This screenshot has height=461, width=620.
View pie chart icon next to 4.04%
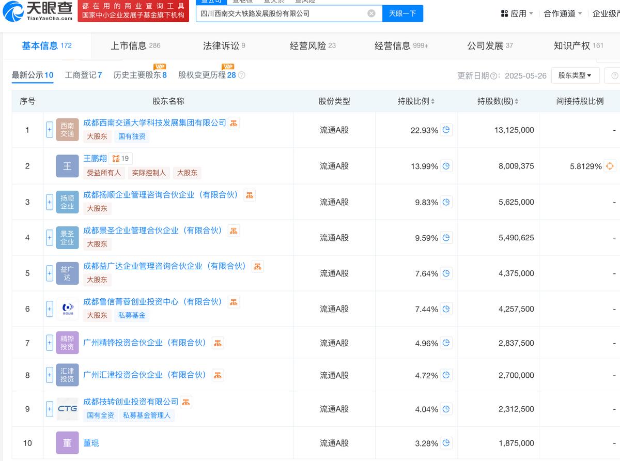(446, 409)
